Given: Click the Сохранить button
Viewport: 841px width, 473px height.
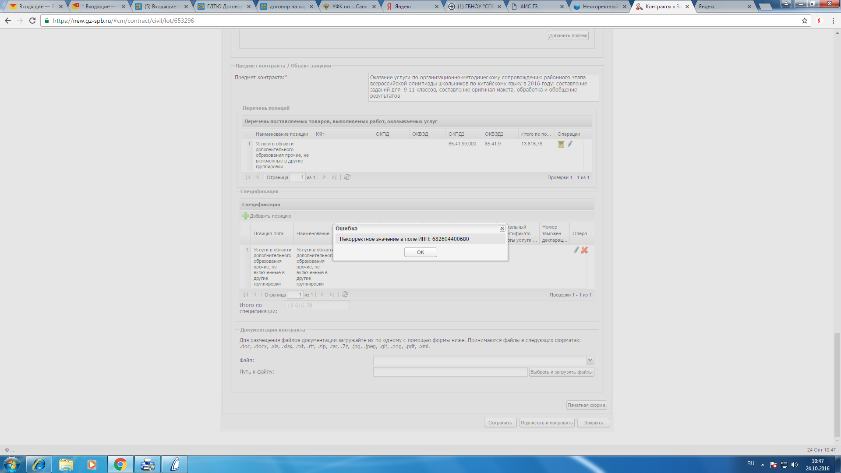Looking at the screenshot, I should coord(500,423).
